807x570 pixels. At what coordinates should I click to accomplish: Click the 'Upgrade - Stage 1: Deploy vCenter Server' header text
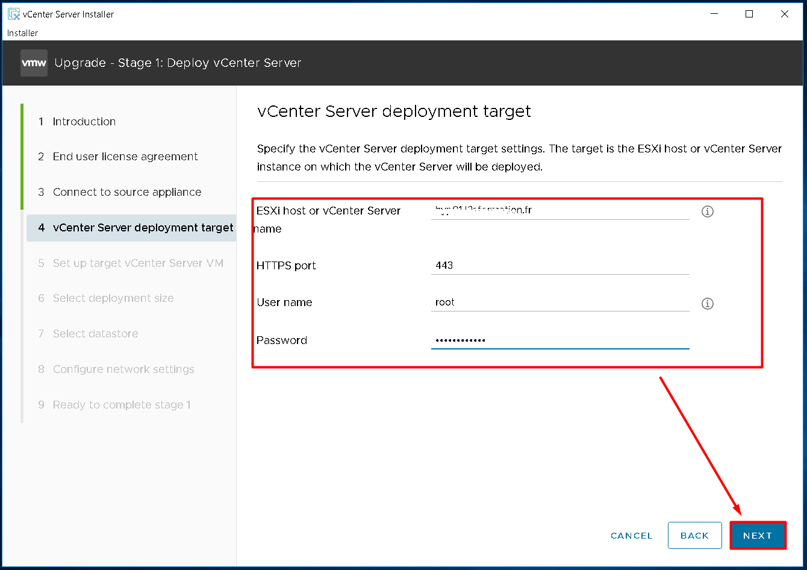click(x=178, y=63)
